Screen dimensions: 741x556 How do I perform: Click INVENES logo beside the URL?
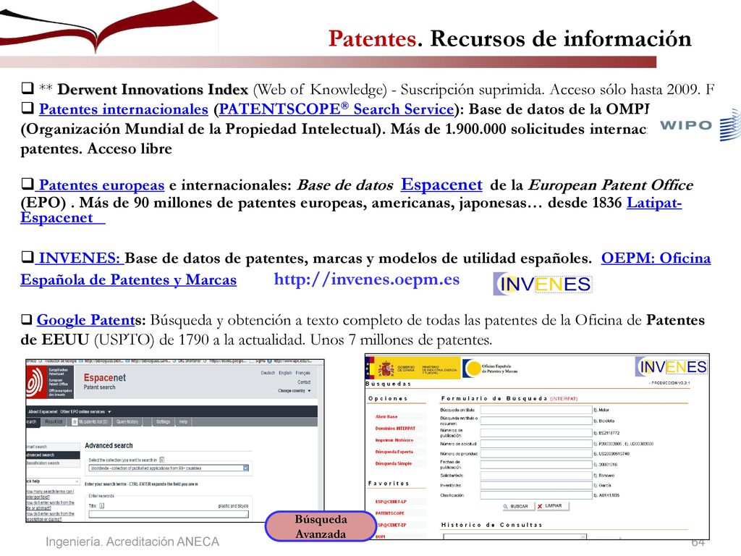tap(543, 284)
